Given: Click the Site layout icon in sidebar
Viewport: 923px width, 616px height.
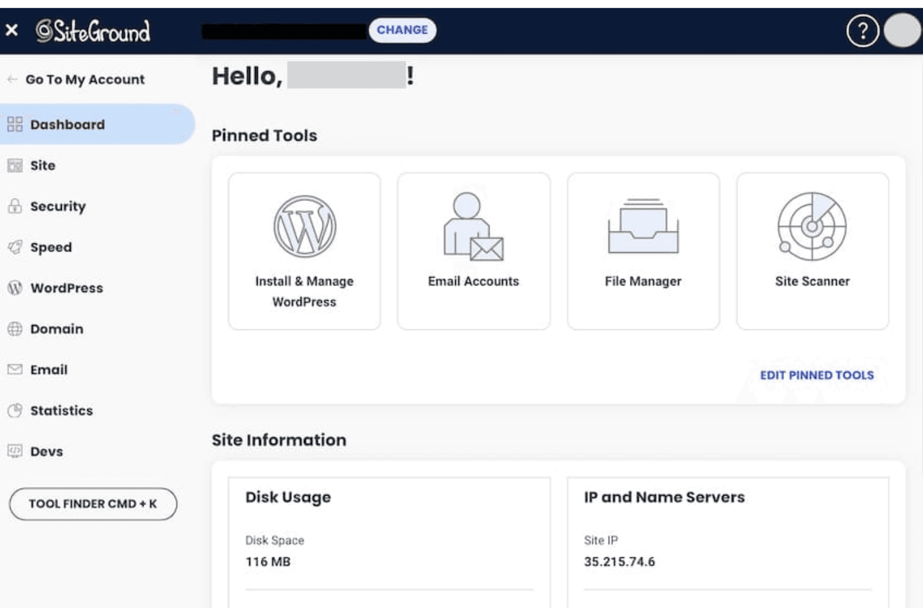Looking at the screenshot, I should [15, 165].
